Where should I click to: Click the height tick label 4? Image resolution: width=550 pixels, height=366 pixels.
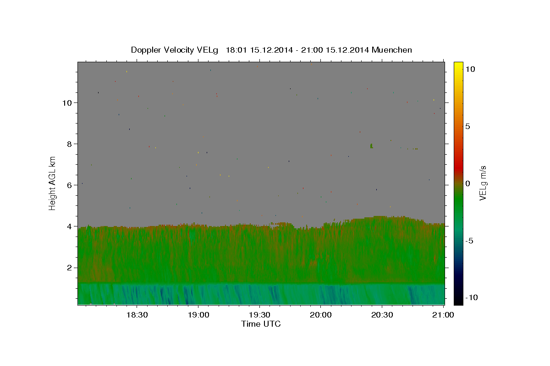[70, 226]
